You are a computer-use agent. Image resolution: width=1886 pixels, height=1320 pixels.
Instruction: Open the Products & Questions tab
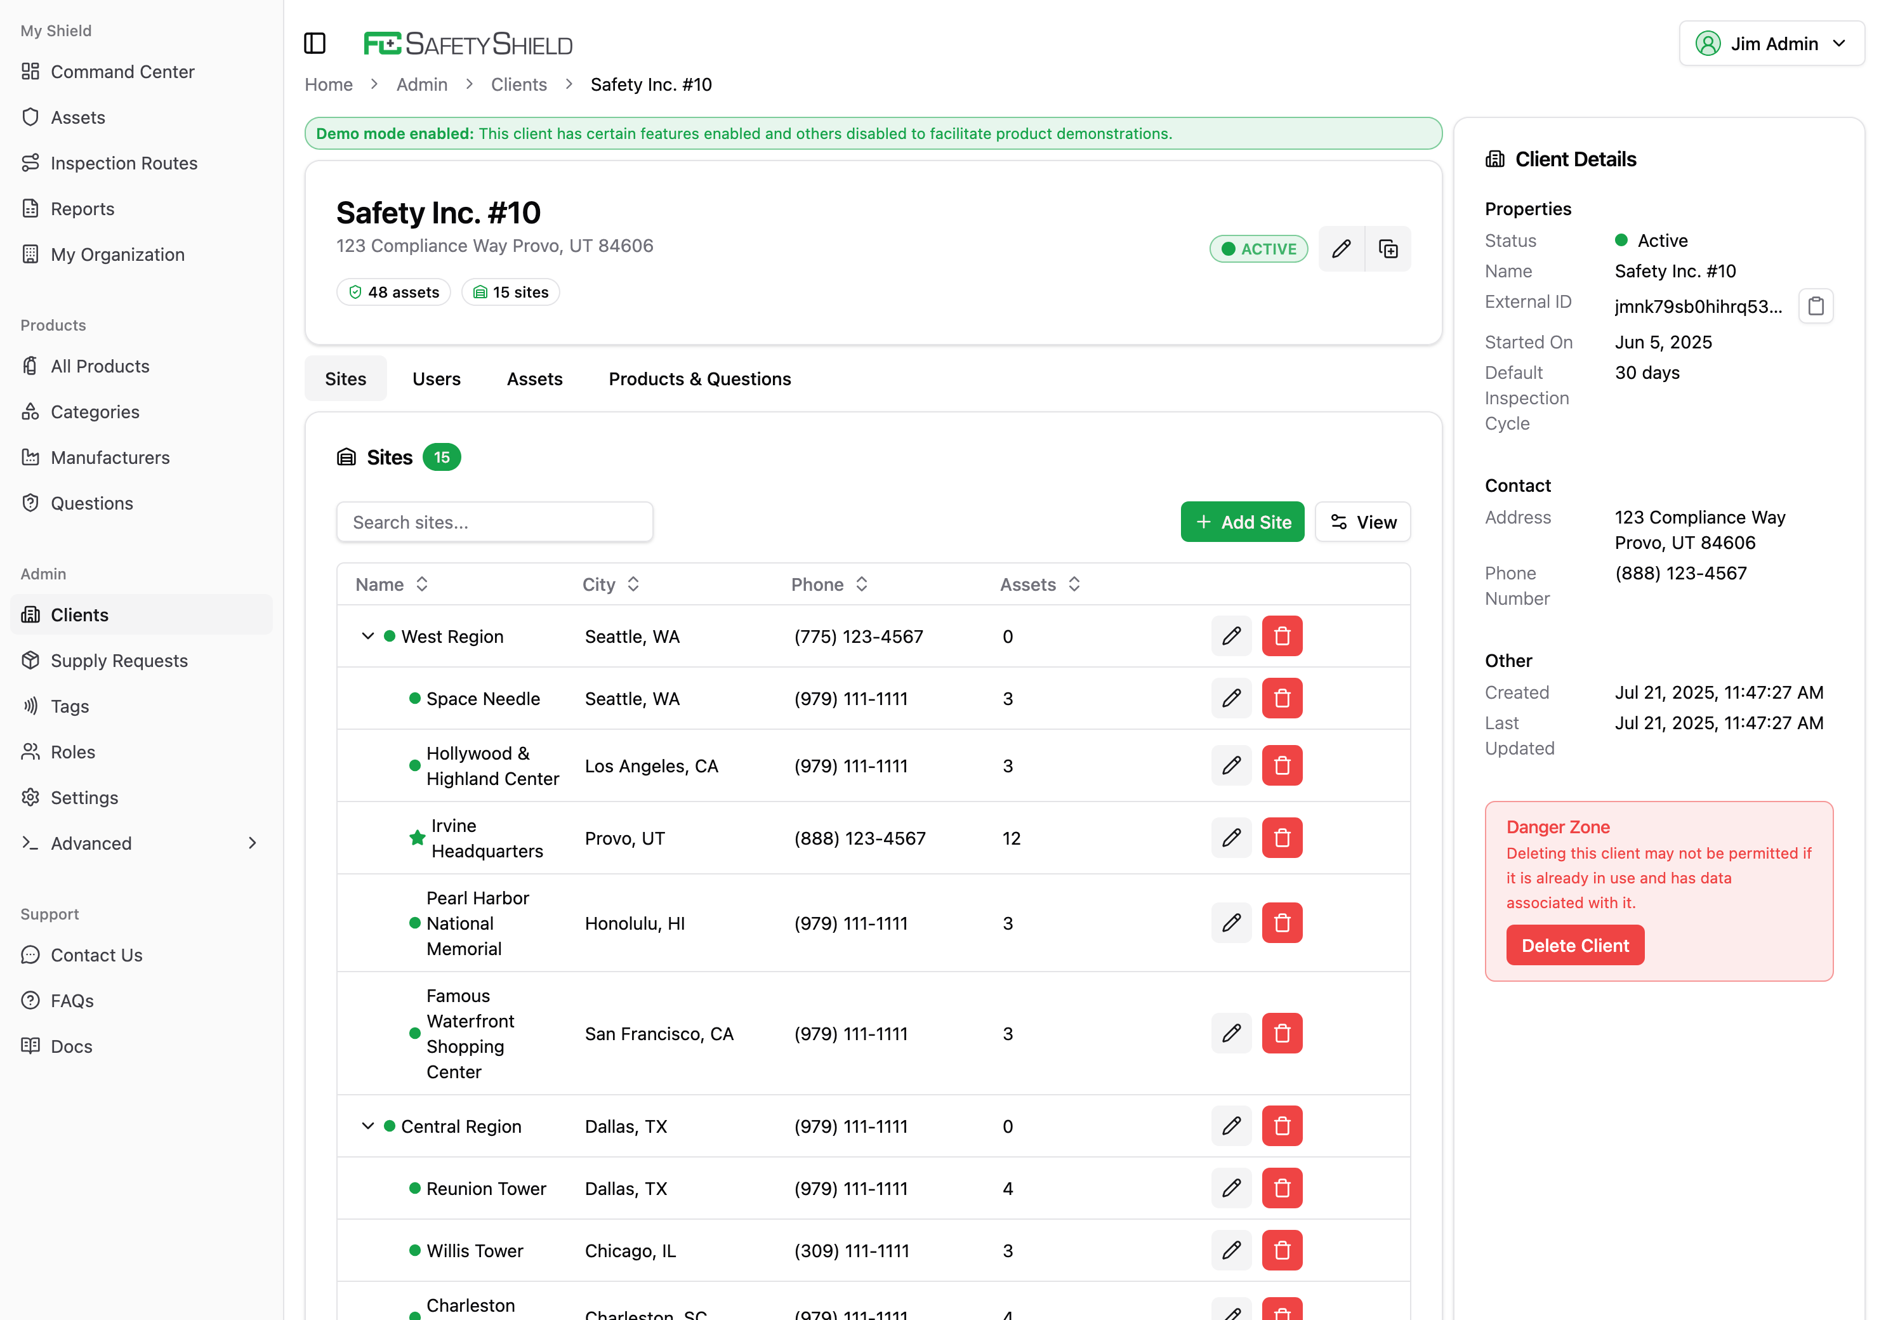pyautogui.click(x=699, y=379)
